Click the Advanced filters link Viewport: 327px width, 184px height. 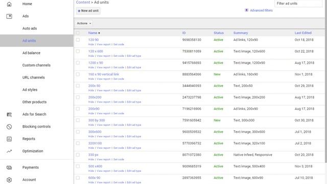[x=261, y=10]
